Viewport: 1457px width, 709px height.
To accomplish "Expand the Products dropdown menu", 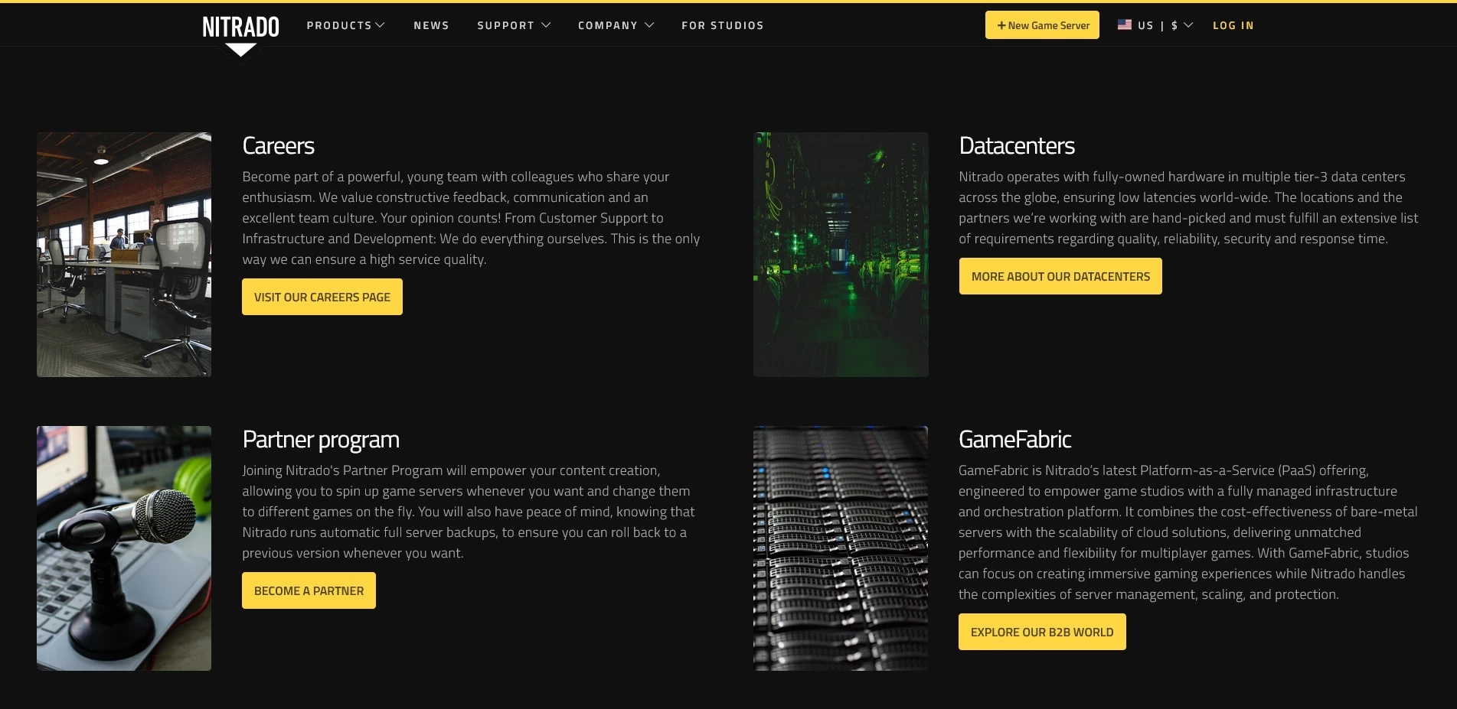I will pos(345,25).
